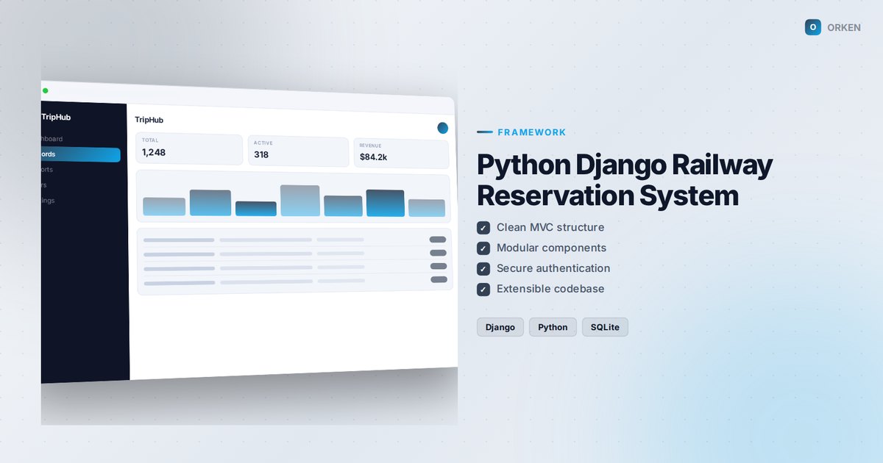This screenshot has height=463, width=883.
Task: Click the ORKEN logo icon
Action: click(813, 27)
